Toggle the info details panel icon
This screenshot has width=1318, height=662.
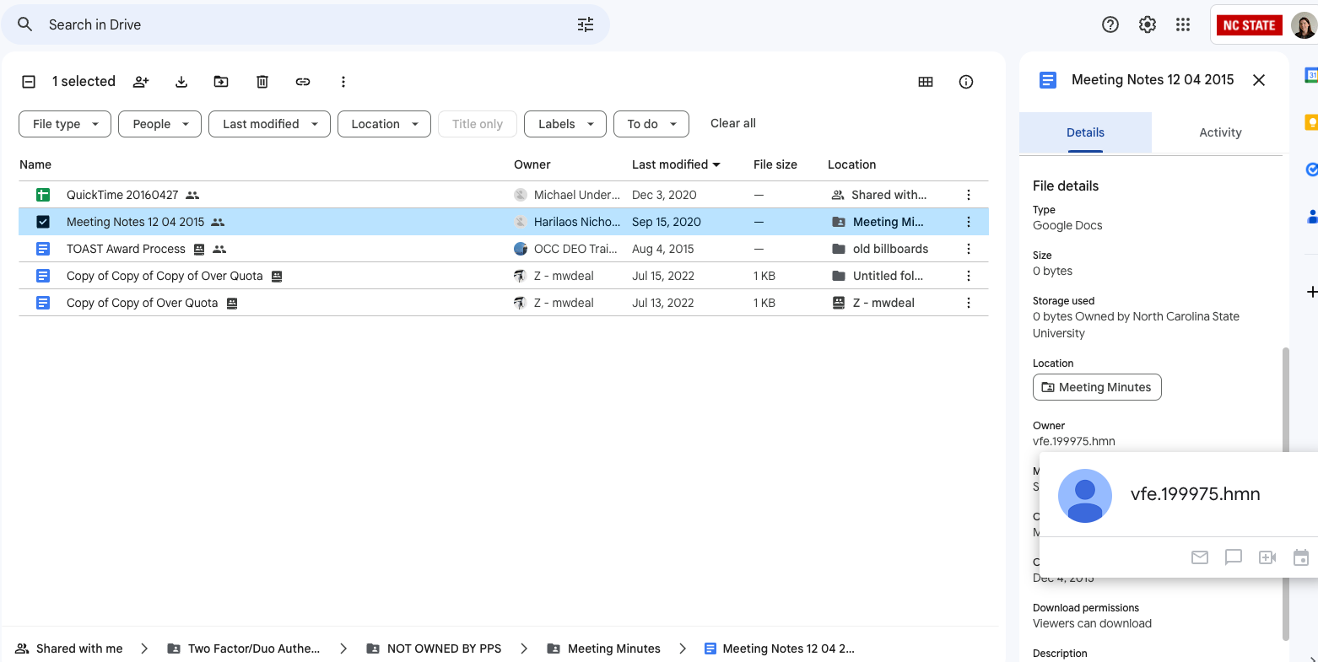click(966, 82)
